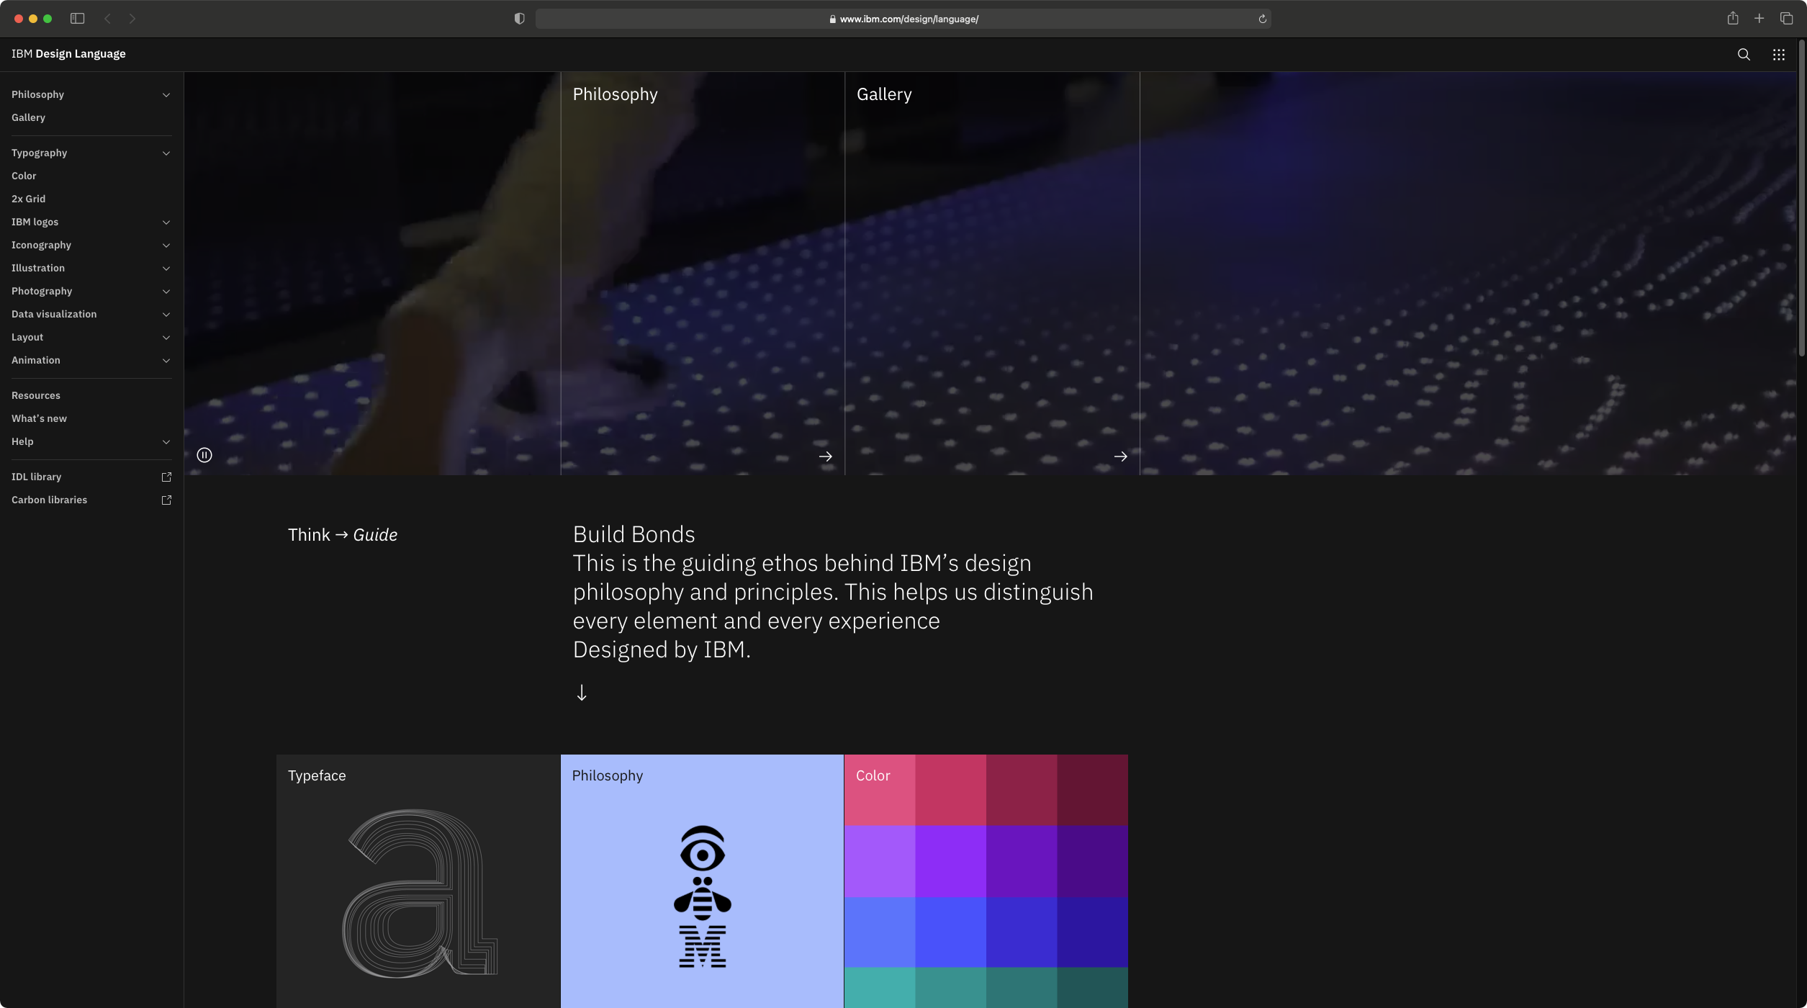The height and width of the screenshot is (1008, 1807).
Task: Open the search icon in the header
Action: coord(1743,54)
